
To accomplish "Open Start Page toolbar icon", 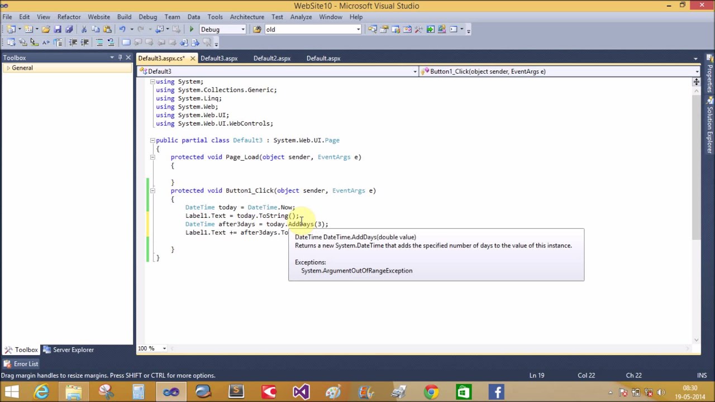I will pos(430,29).
